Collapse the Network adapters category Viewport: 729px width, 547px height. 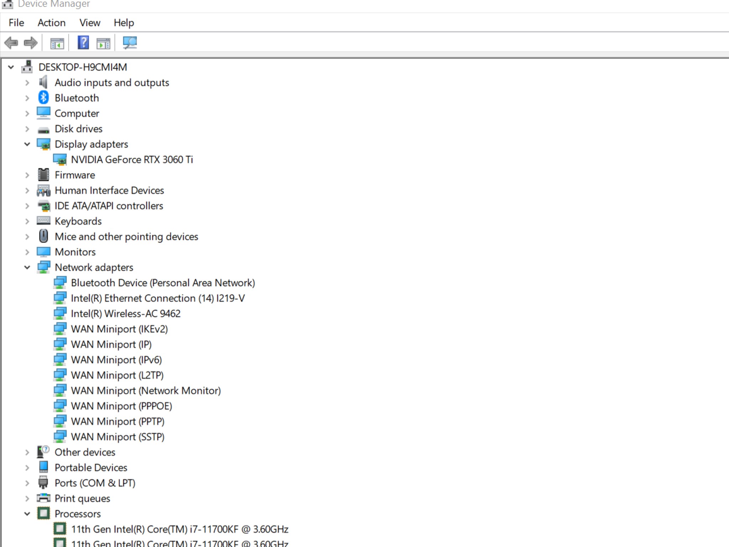(27, 267)
